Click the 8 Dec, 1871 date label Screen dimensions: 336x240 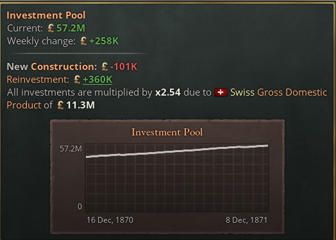pyautogui.click(x=246, y=220)
